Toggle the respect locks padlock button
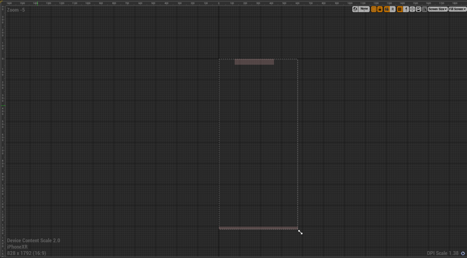This screenshot has height=258, width=467. click(380, 9)
